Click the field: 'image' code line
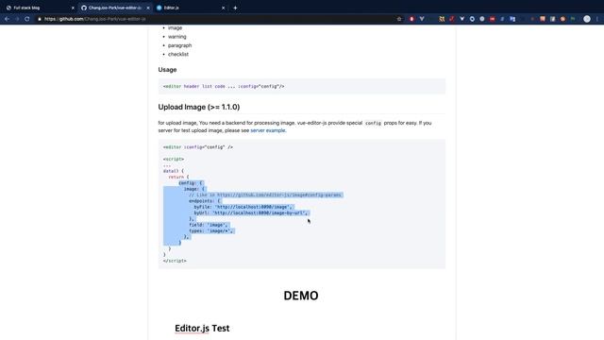 (209, 225)
